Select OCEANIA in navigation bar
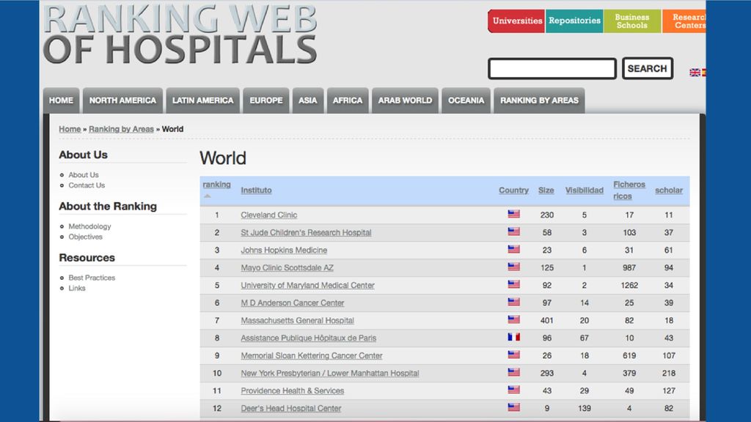This screenshot has width=751, height=422. click(466, 100)
